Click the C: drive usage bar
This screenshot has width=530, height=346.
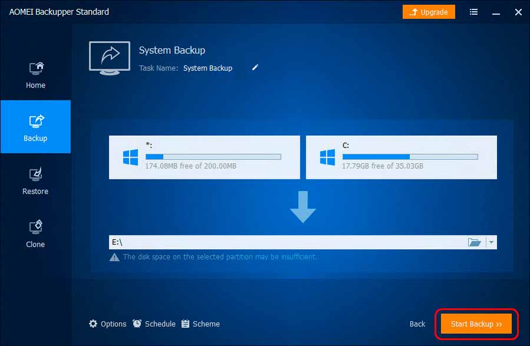[x=410, y=157]
